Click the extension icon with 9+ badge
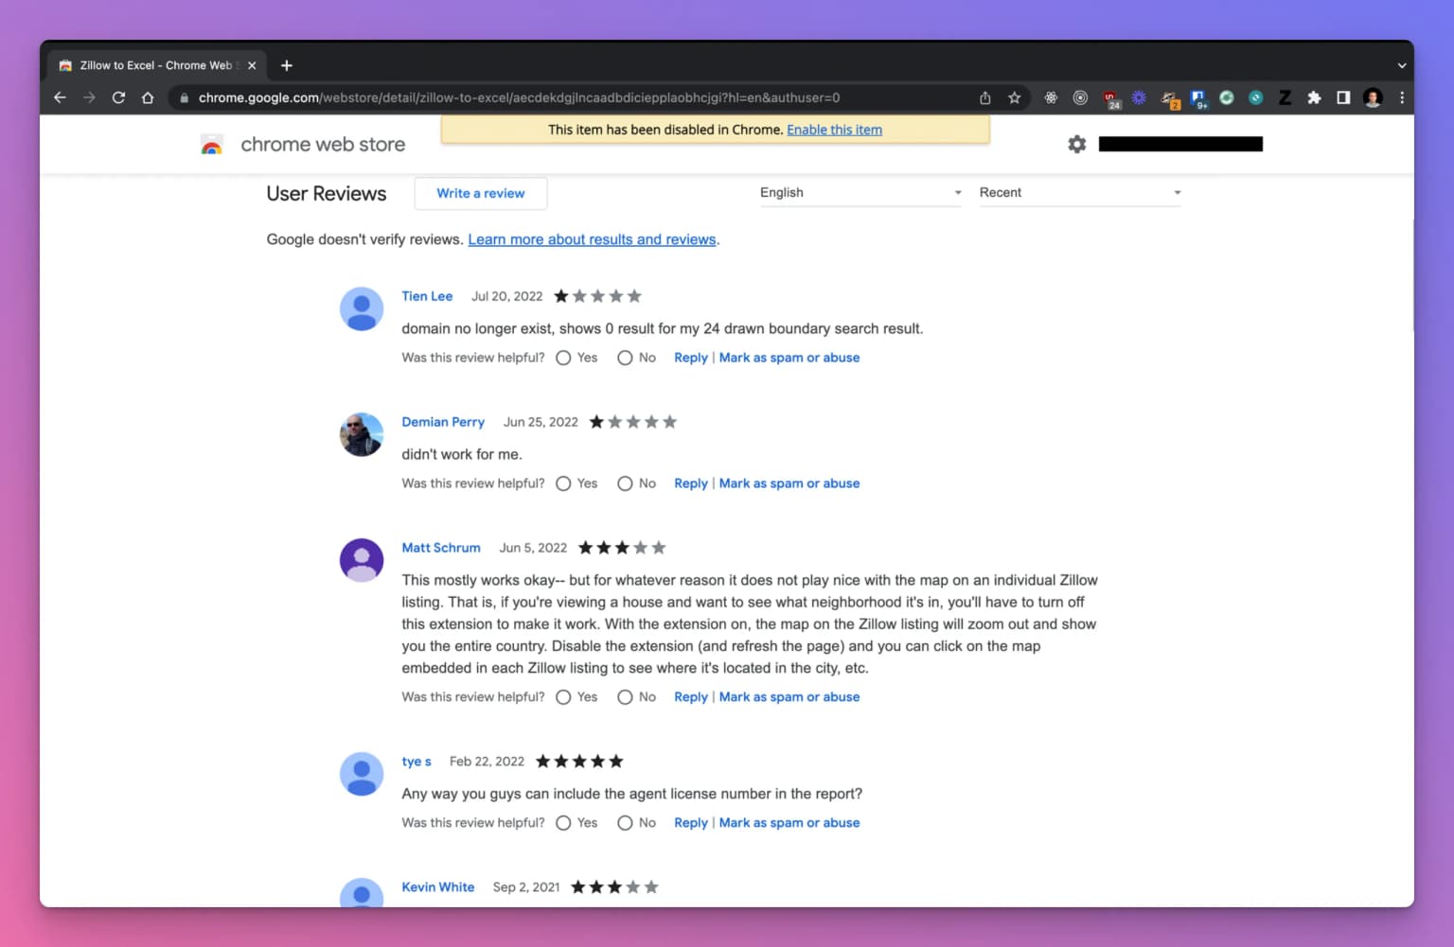The image size is (1454, 947). click(1198, 99)
